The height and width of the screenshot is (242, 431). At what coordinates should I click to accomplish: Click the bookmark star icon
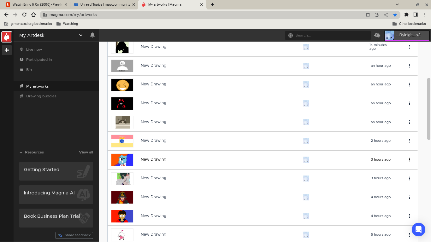(395, 15)
